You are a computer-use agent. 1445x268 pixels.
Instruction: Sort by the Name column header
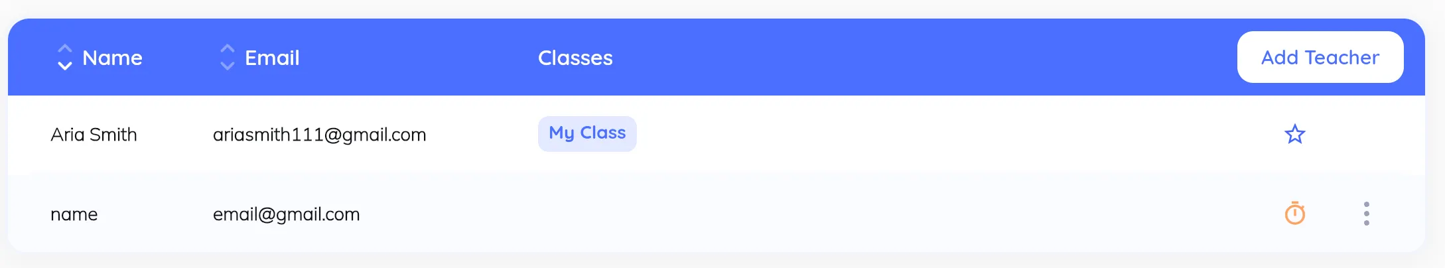pyautogui.click(x=112, y=58)
